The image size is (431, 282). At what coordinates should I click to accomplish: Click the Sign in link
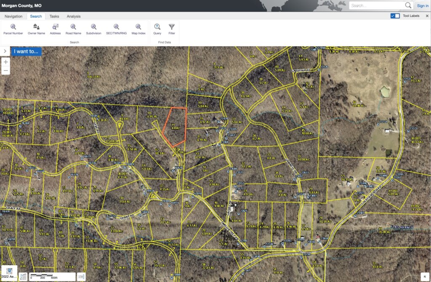(x=423, y=6)
